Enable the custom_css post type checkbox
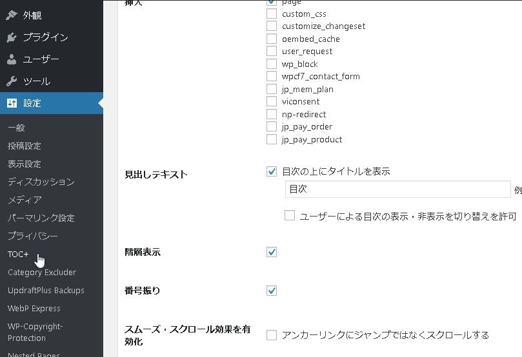Image resolution: width=522 pixels, height=357 pixels. (x=272, y=14)
